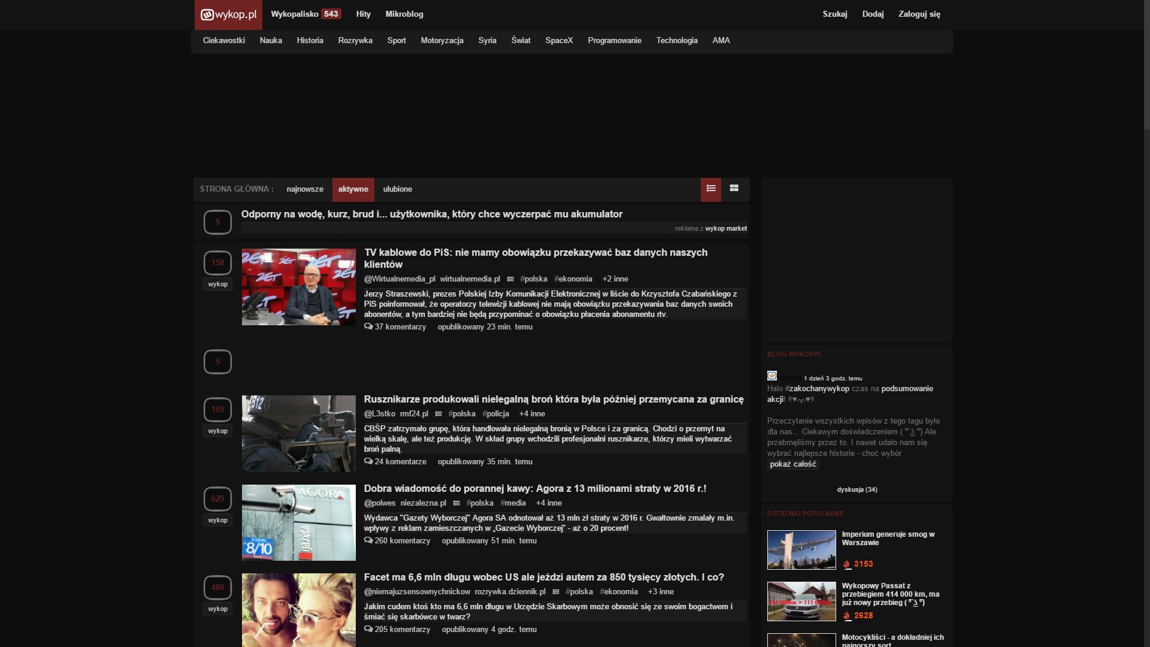Switch to aktywne tab
The image size is (1150, 647).
tap(353, 189)
